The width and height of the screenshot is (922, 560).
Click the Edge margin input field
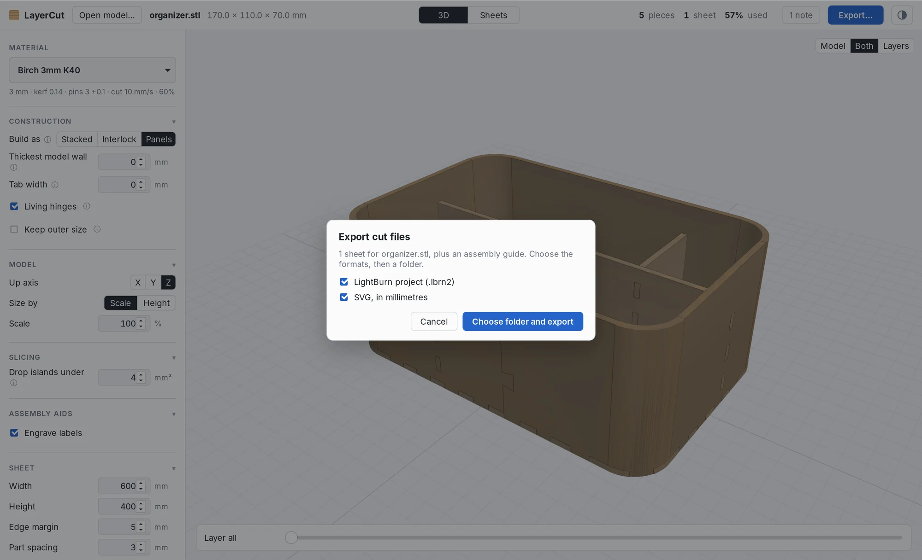pos(124,527)
